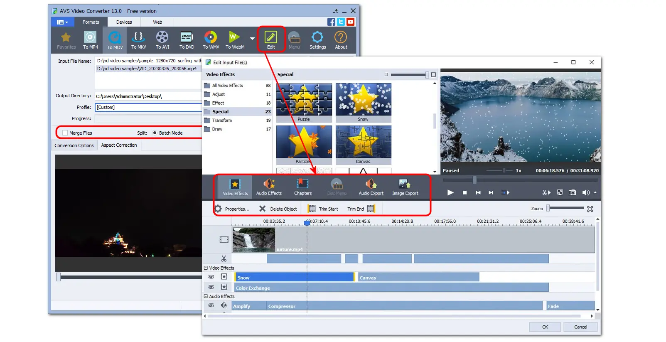The height and width of the screenshot is (342, 666).
Task: Switch to the Devices tab
Action: tap(124, 22)
